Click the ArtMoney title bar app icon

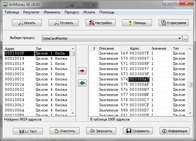point(5,5)
